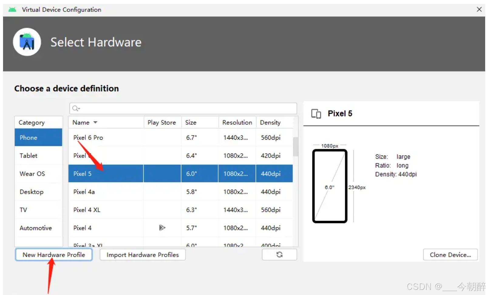Viewport: 487px width, 295px height.
Task: Close the Virtual Device Configuration dialog
Action: pos(479,9)
